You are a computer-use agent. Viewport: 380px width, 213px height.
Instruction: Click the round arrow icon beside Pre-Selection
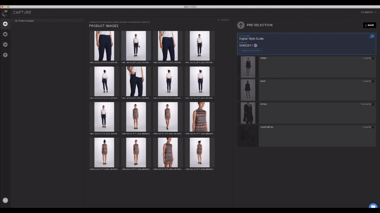(241, 25)
